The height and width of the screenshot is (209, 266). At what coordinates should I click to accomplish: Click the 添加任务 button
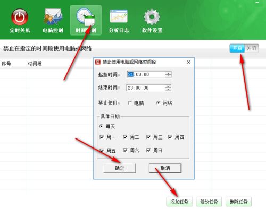[x=179, y=202]
